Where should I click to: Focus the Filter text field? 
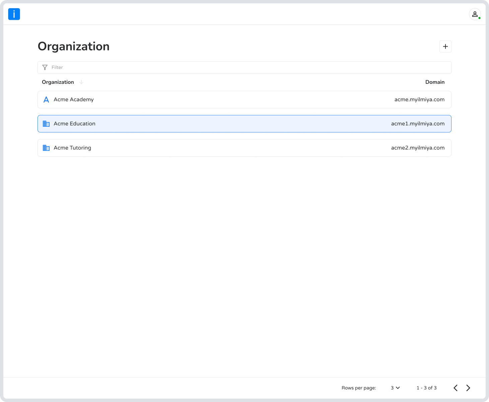(x=248, y=67)
